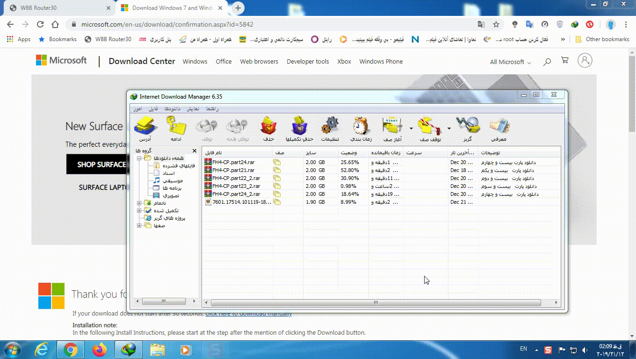The width and height of the screenshot is (636, 359).
Task: Select Music (موسیقی) category
Action: point(168,180)
